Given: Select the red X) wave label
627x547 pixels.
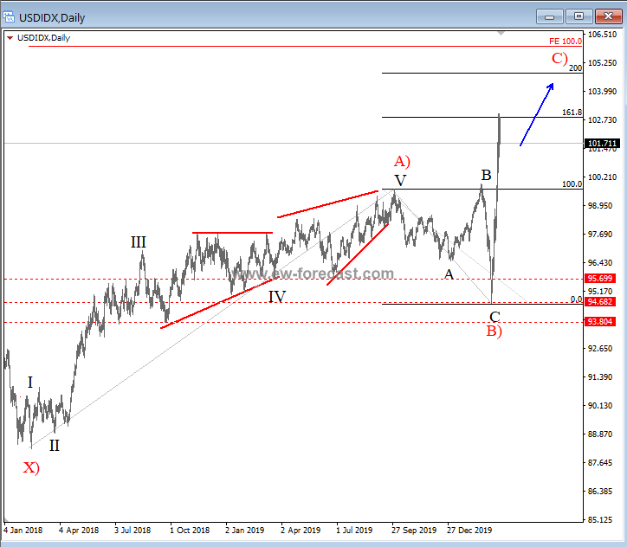Looking at the screenshot, I should 31,467.
